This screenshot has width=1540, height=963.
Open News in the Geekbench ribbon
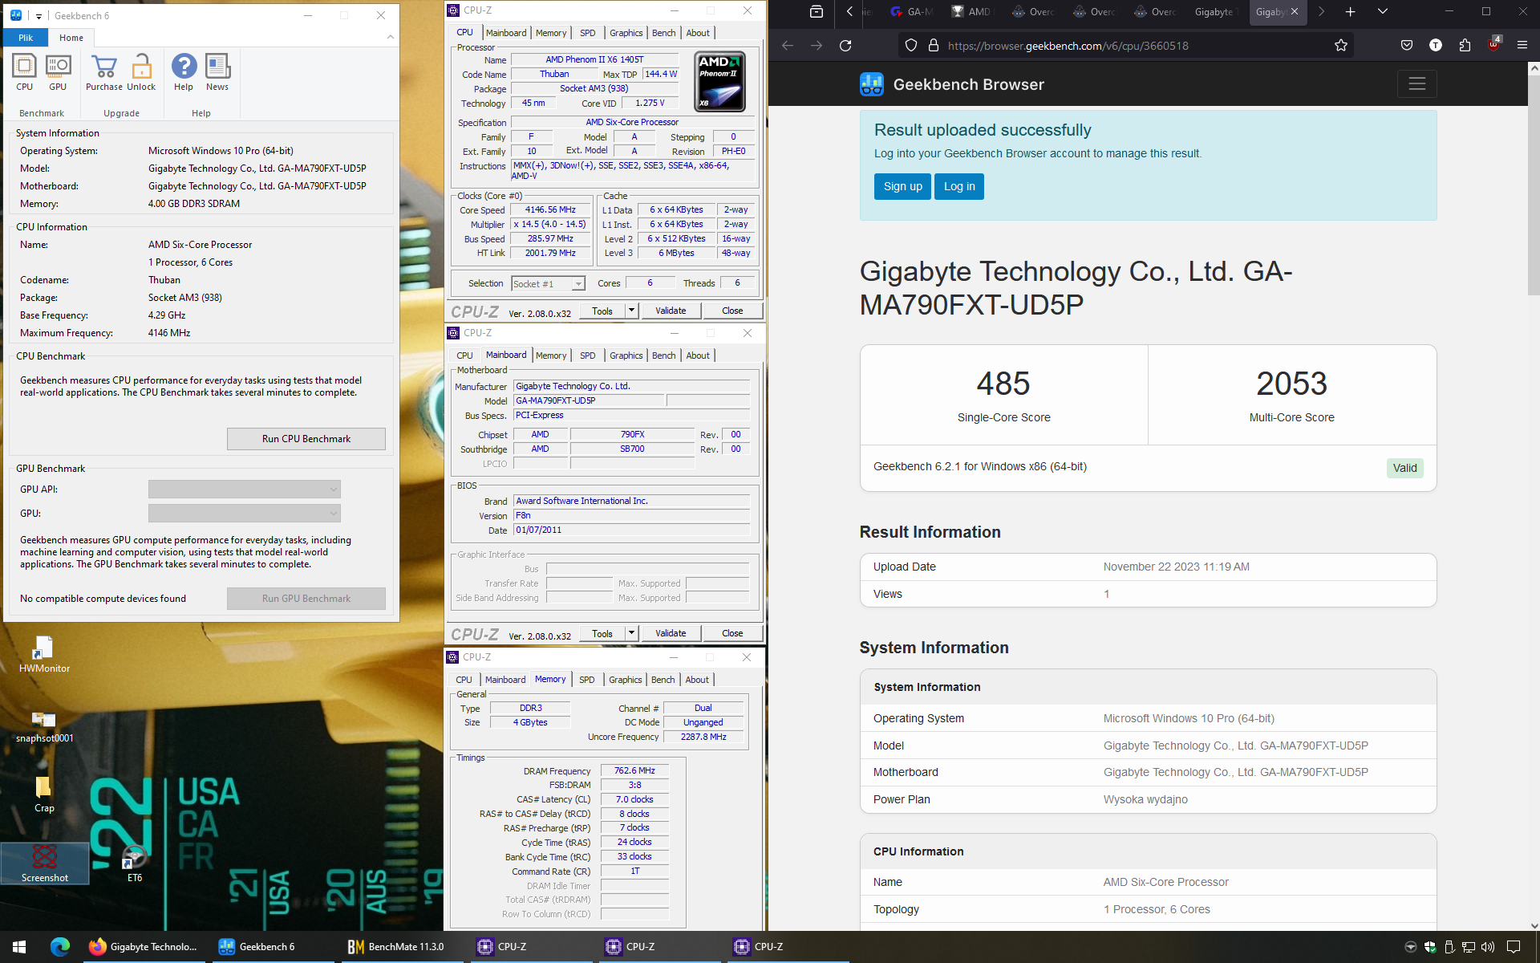click(x=217, y=72)
